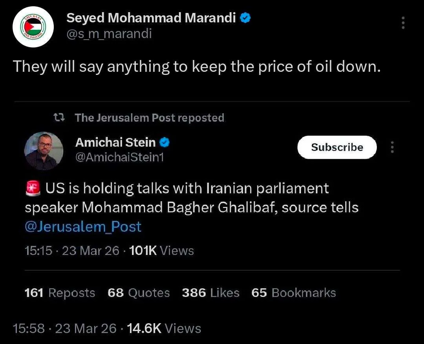The image size is (424, 344).
Task: Click the repost icon beside Jerusalem Post
Action: coord(59,117)
